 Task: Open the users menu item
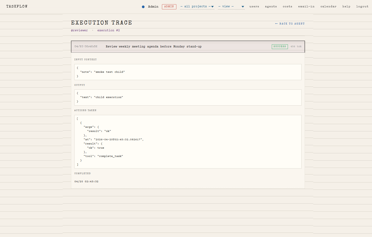254,7
